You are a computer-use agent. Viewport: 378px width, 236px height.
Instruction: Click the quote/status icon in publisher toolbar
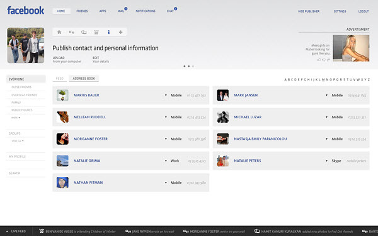coord(72,32)
